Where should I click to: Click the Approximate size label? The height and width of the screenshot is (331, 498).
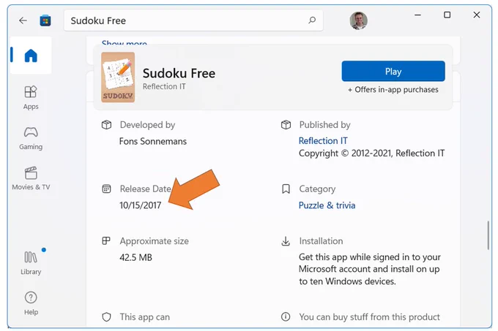pyautogui.click(x=154, y=241)
